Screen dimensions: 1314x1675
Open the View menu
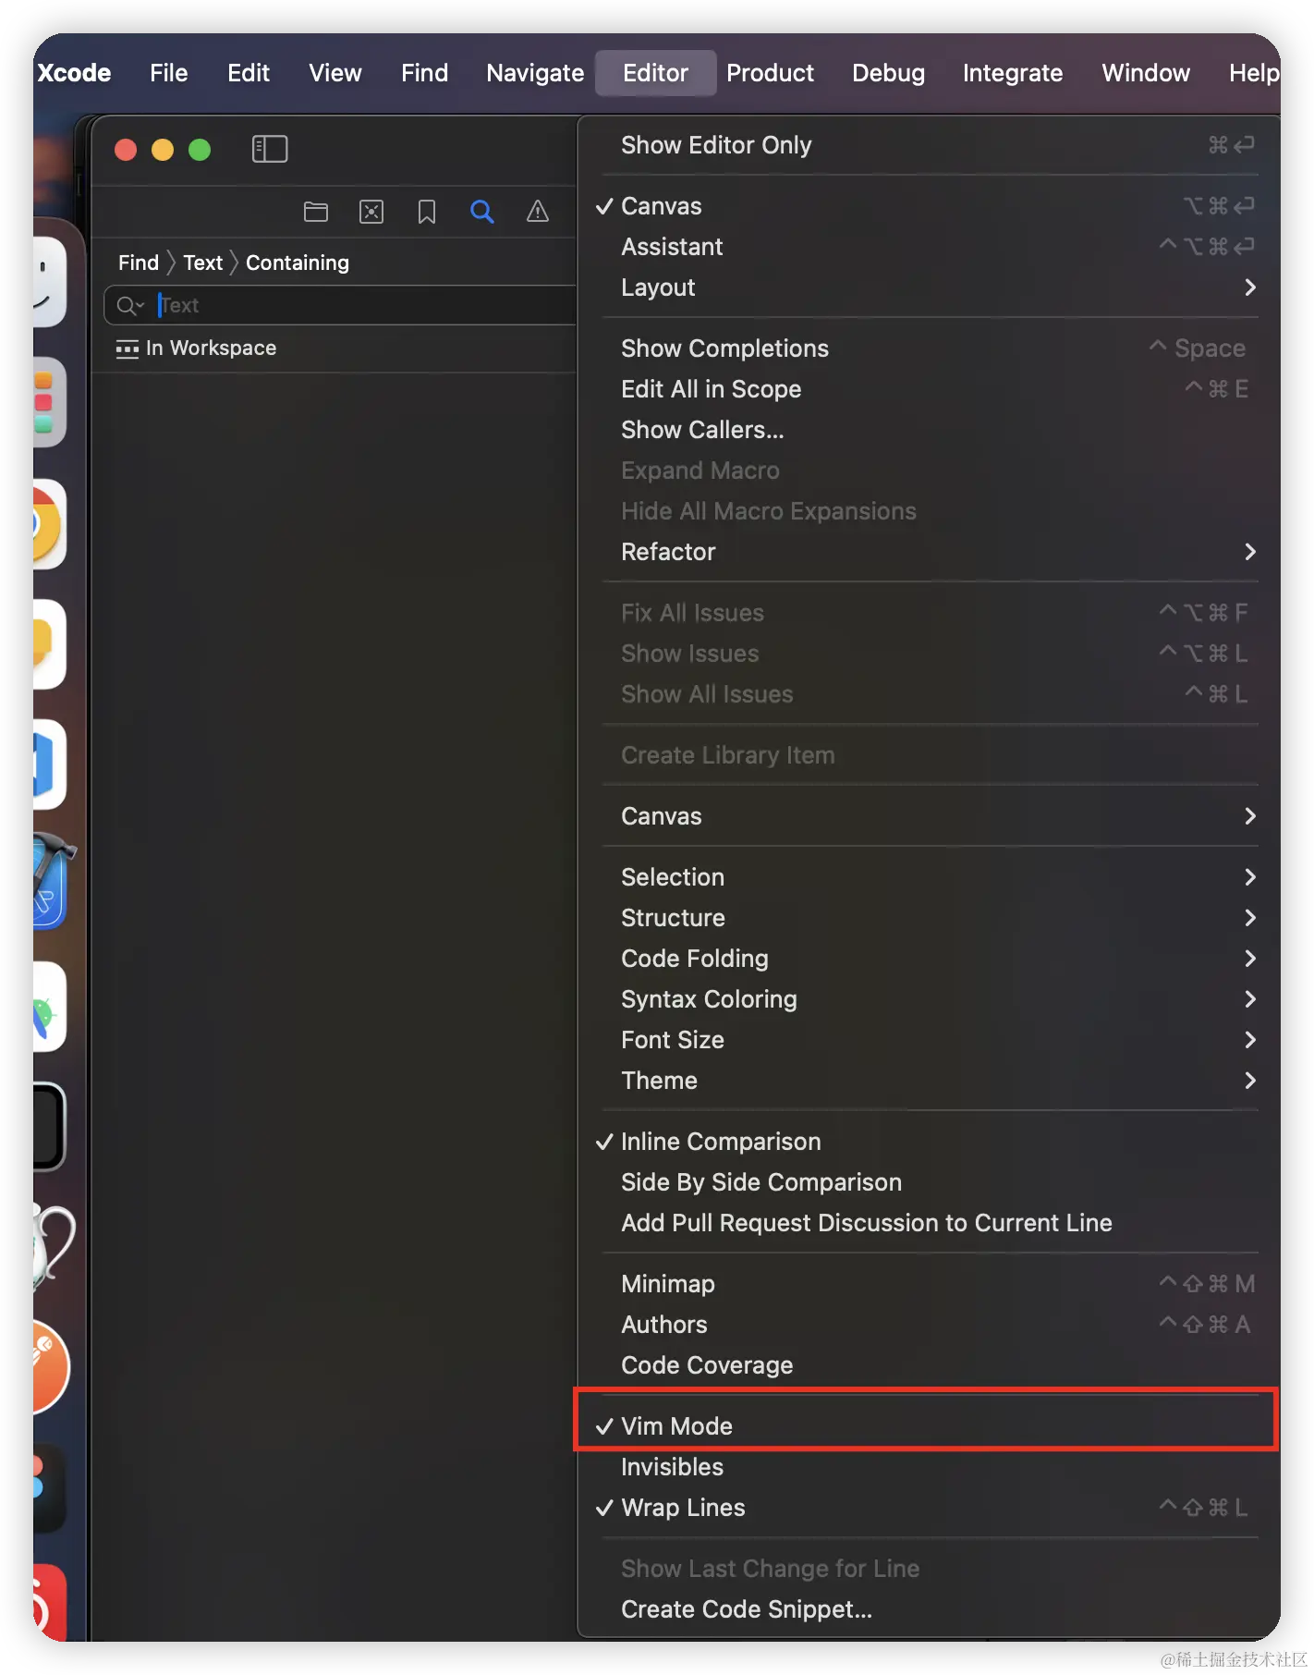tap(335, 73)
